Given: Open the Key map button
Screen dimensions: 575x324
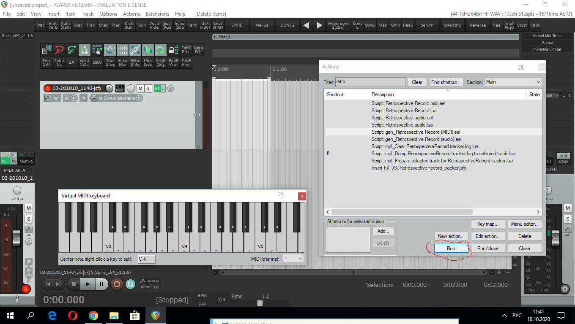Looking at the screenshot, I should point(488,224).
